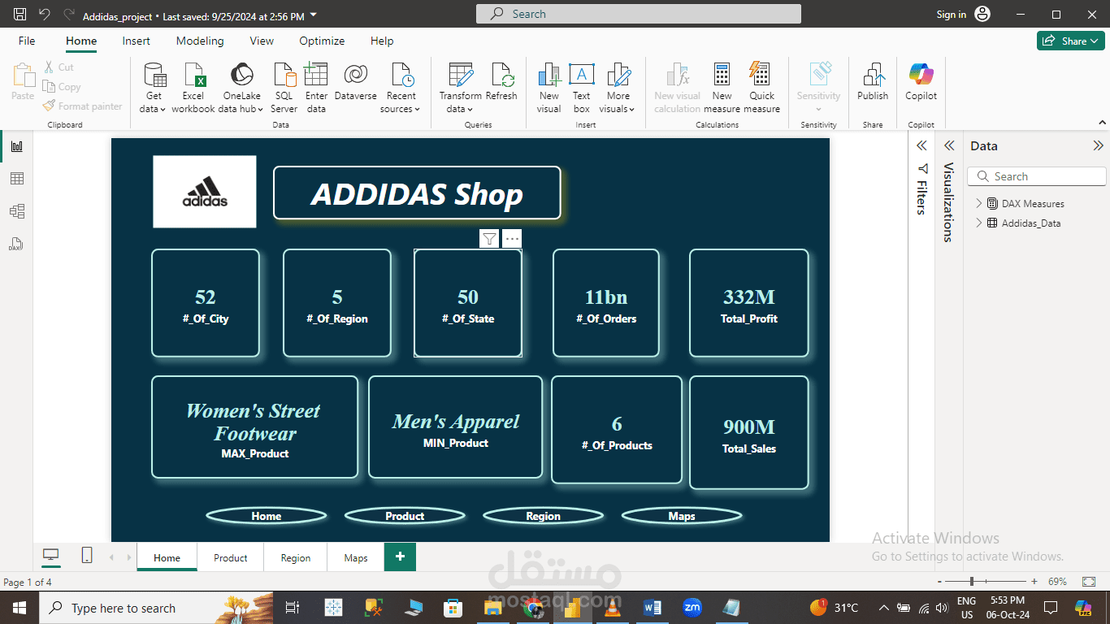Open the Windows Start menu
Image resolution: width=1110 pixels, height=624 pixels.
pos(20,608)
